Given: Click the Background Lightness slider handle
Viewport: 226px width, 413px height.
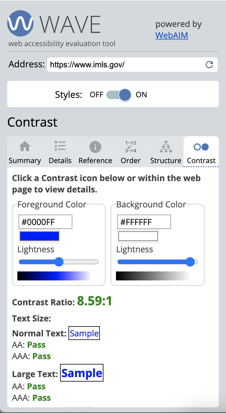Looking at the screenshot, I should tap(190, 262).
